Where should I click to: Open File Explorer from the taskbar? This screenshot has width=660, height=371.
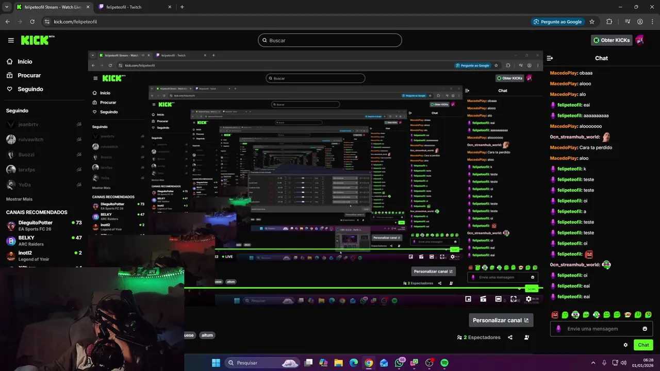[339, 363]
